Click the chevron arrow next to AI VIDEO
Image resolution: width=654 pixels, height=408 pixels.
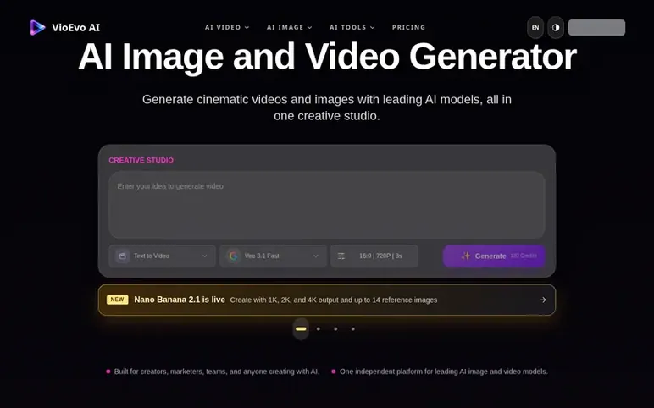coord(247,27)
